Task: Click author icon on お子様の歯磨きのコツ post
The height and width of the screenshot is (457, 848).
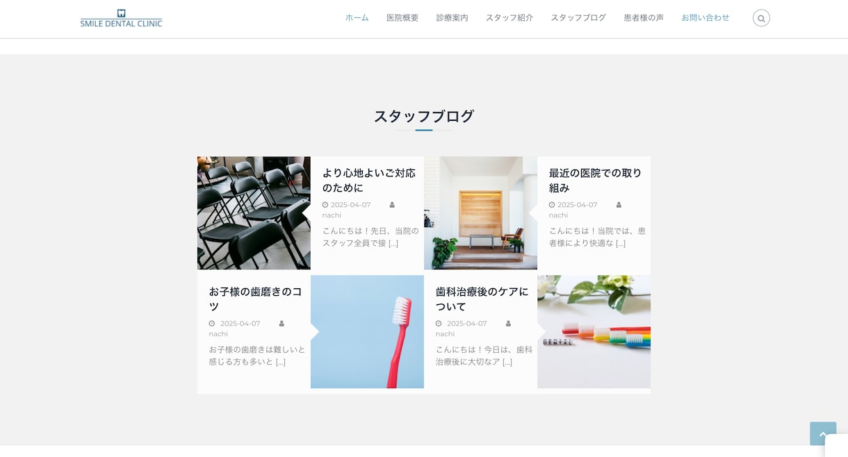Action: pyautogui.click(x=282, y=324)
